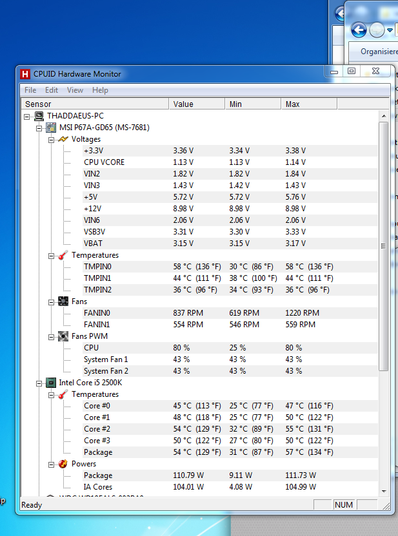This screenshot has height=536, width=398.
Task: Click the Voltages lightning icon
Action: (63, 139)
